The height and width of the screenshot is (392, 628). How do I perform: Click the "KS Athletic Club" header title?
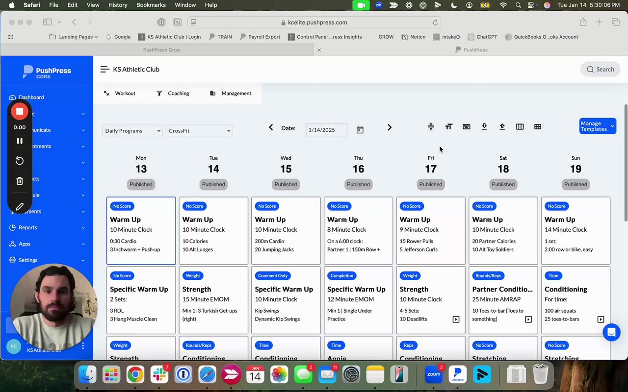click(x=136, y=70)
